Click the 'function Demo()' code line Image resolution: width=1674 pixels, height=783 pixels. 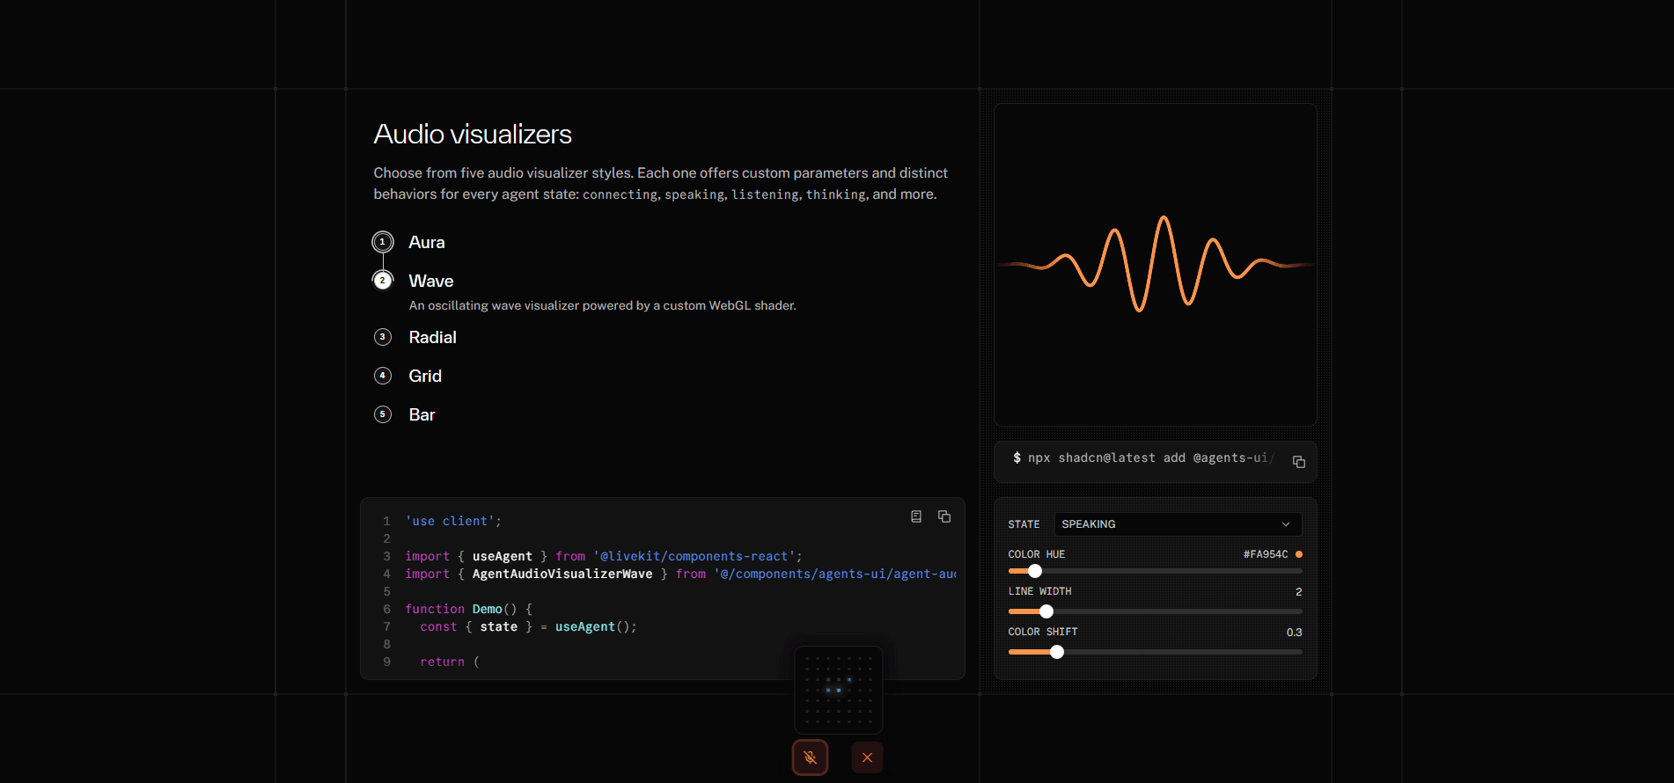point(468,609)
